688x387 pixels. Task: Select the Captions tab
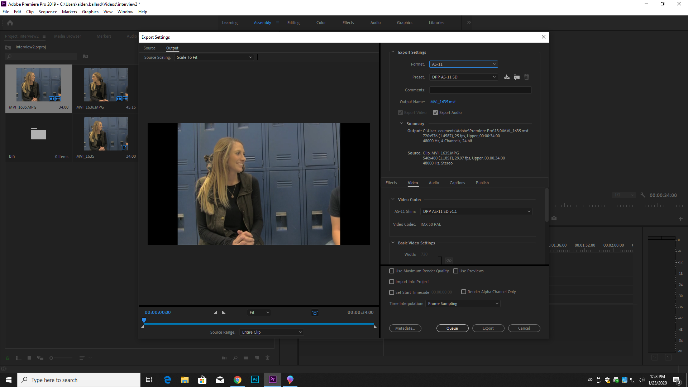[457, 183]
